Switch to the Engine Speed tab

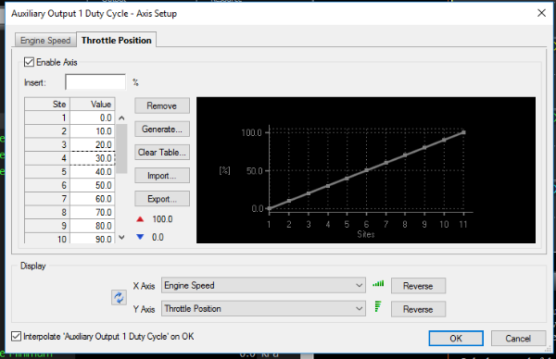(x=45, y=41)
